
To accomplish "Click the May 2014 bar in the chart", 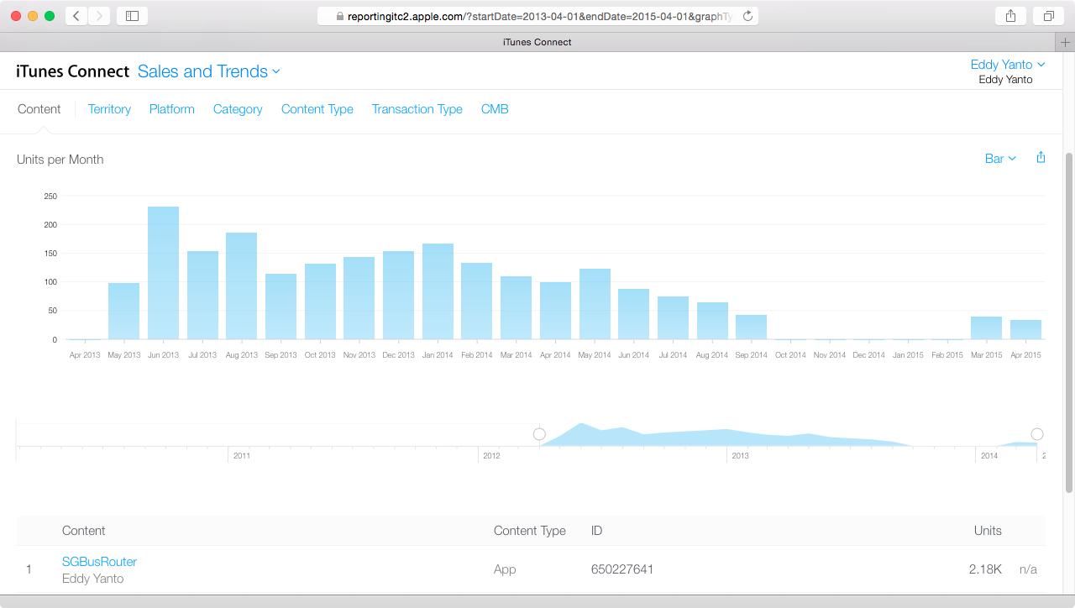I will click(x=595, y=304).
